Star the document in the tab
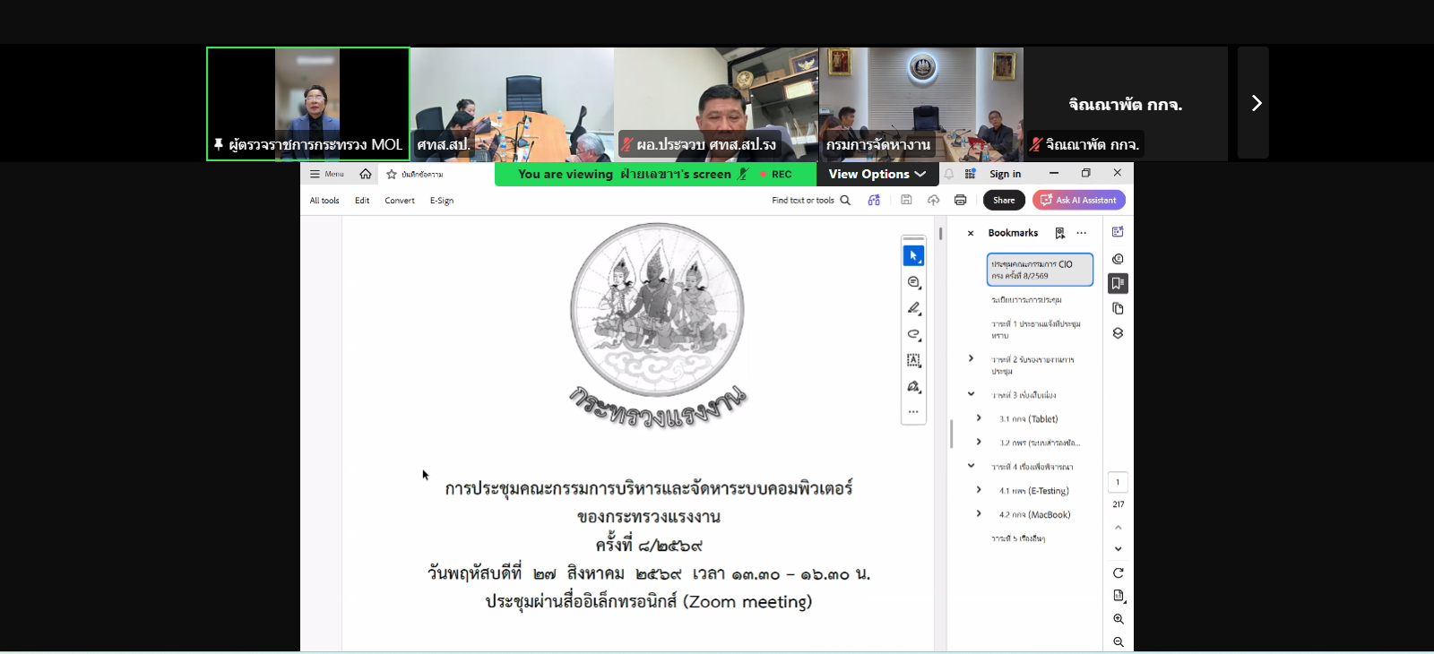The image size is (1434, 654). [x=392, y=175]
